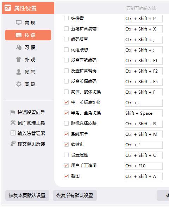The height and width of the screenshot is (207, 169).
Task: Uncheck the 软键盘 hotkey checkbox
Action: click(x=66, y=145)
